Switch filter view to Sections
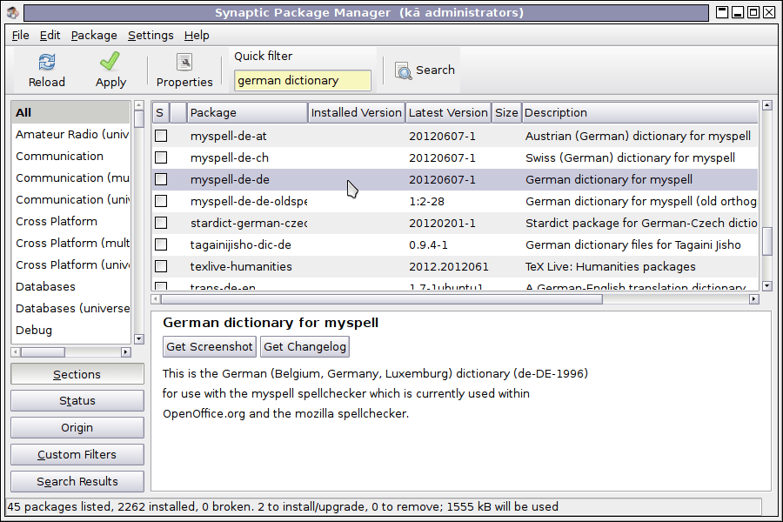 (77, 374)
